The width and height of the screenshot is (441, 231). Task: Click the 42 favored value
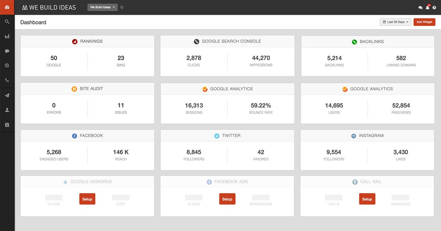(261, 152)
